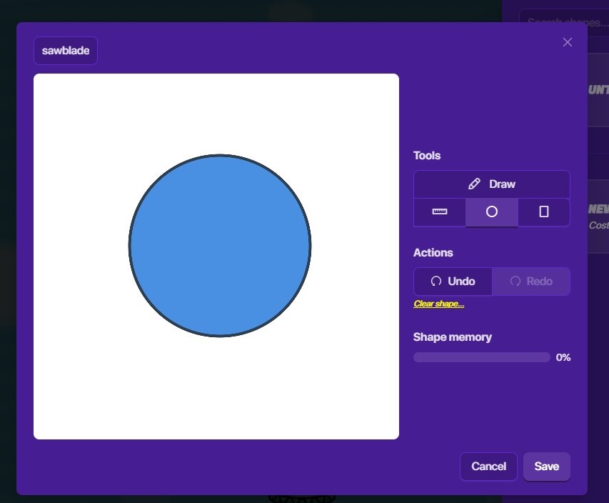Screen dimensions: 609x503
Task: Save the sawblade shape
Action: pyautogui.click(x=546, y=467)
